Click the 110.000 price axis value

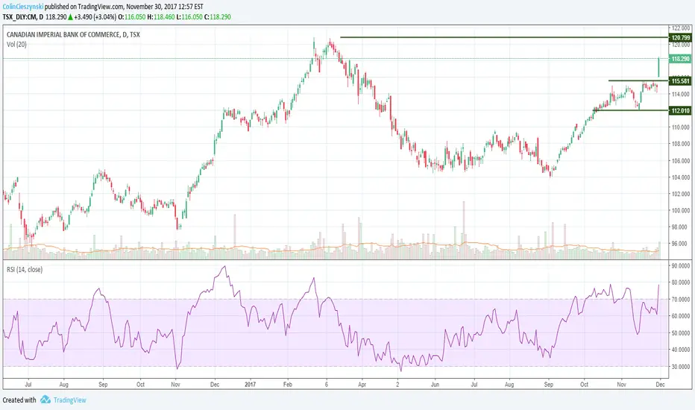(682, 127)
